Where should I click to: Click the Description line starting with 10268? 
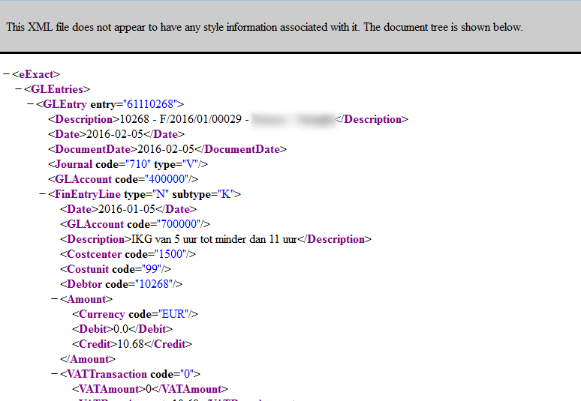coord(150,119)
